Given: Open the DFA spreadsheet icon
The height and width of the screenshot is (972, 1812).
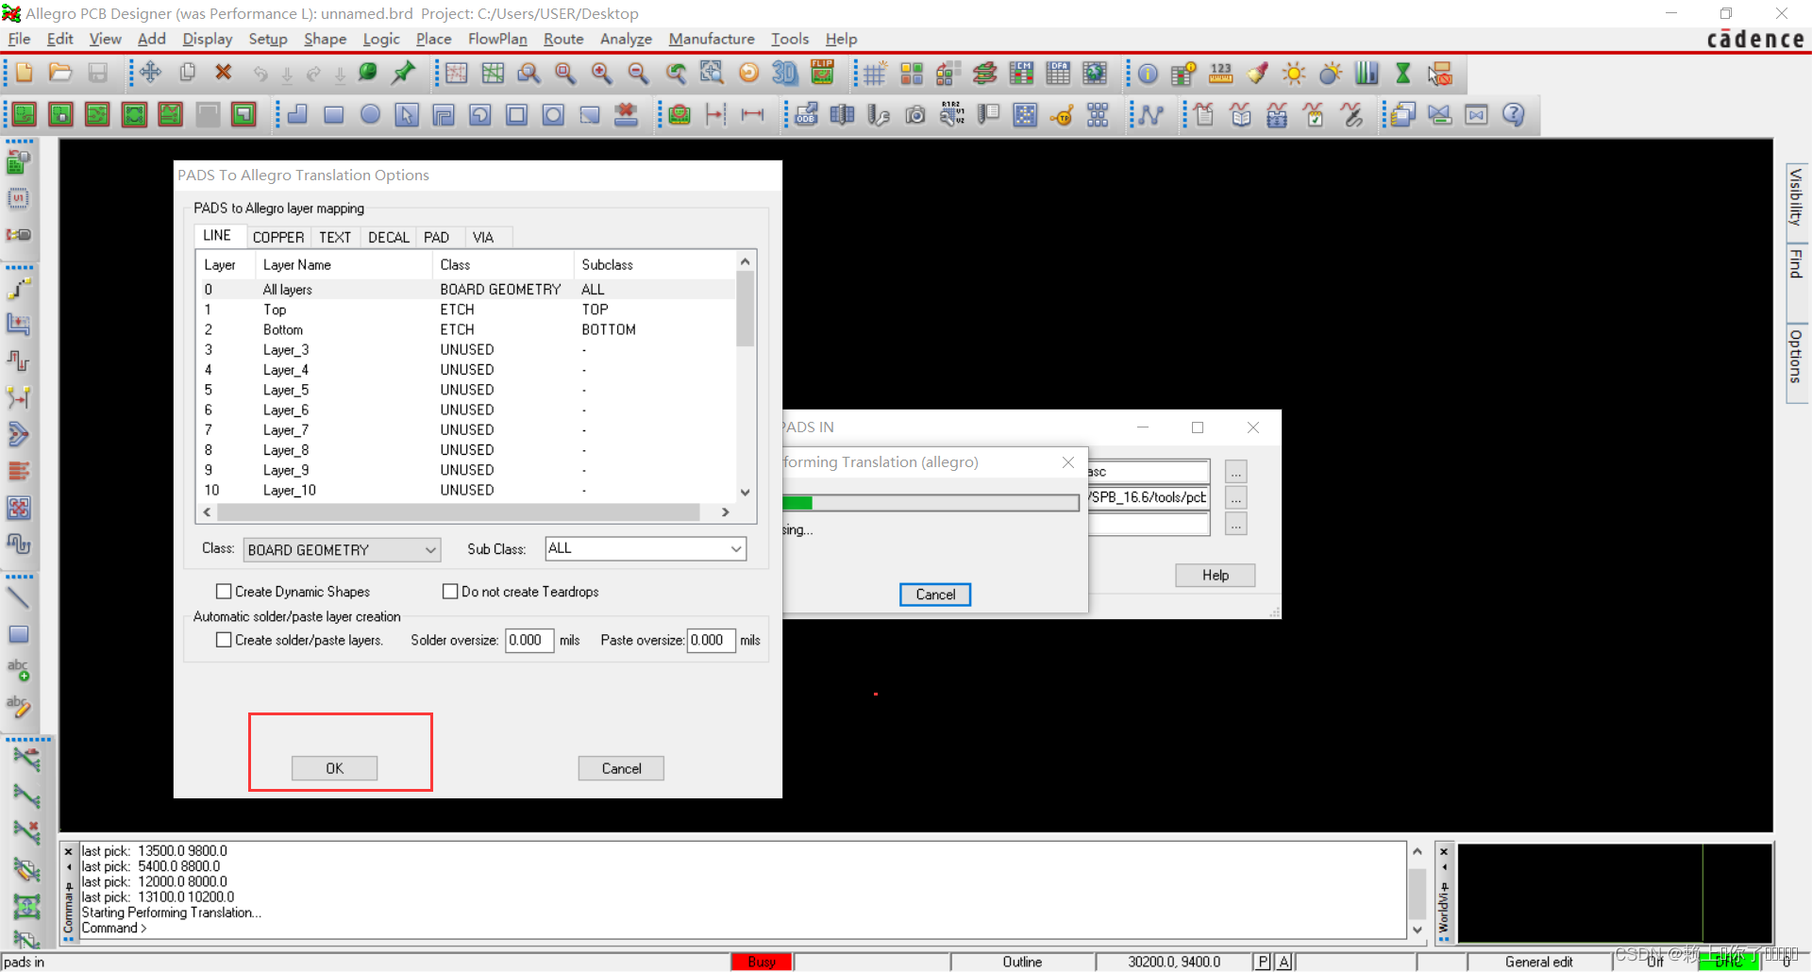Looking at the screenshot, I should [1058, 74].
